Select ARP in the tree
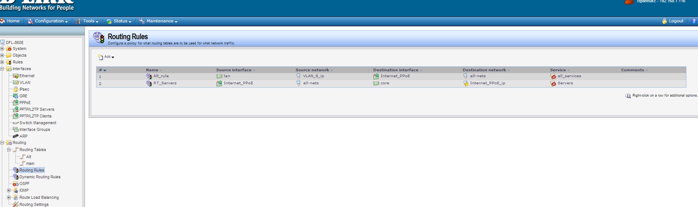 click(x=23, y=136)
